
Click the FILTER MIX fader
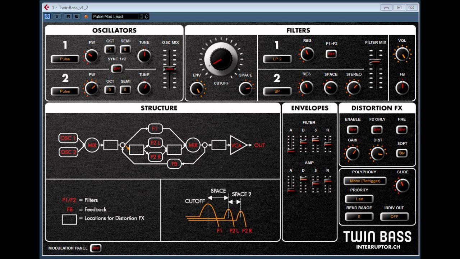[x=376, y=62]
